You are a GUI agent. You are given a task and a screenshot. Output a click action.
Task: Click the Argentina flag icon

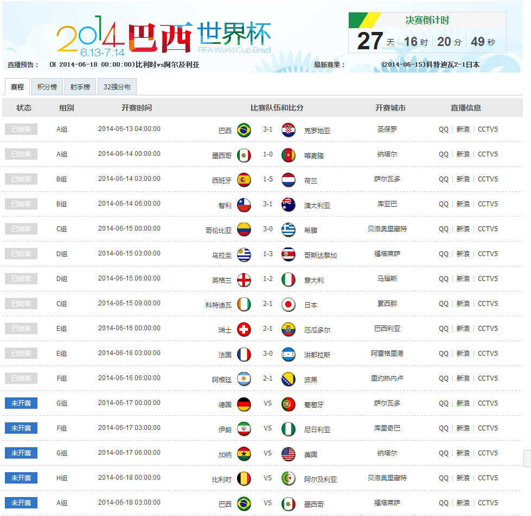(244, 378)
